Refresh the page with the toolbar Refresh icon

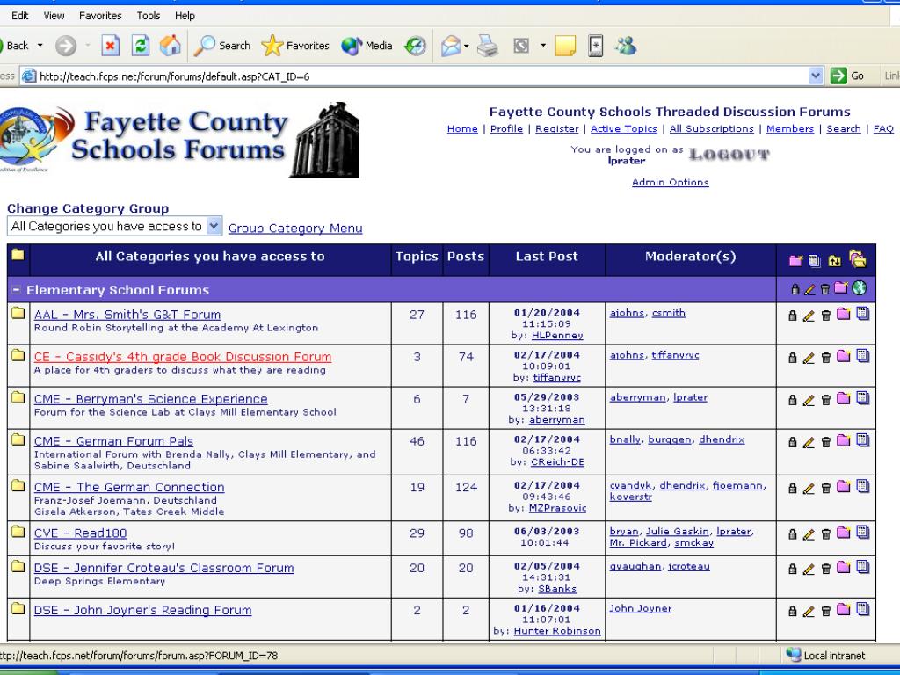click(140, 46)
